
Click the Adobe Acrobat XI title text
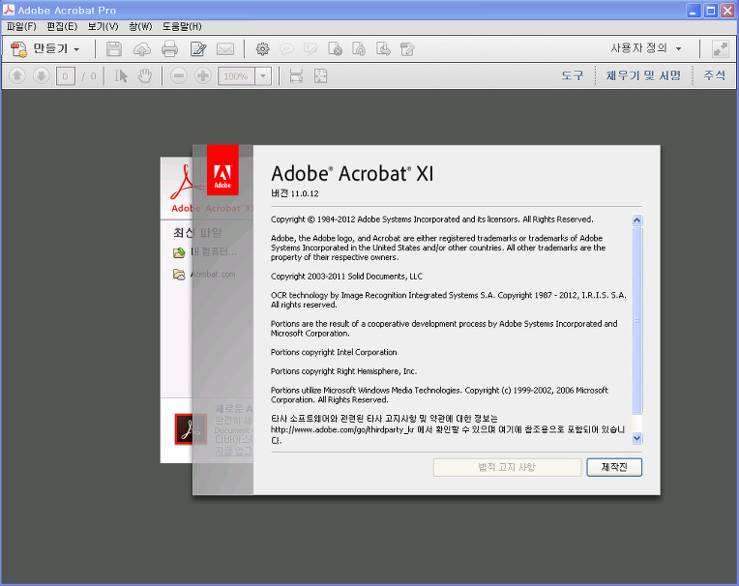pyautogui.click(x=352, y=173)
